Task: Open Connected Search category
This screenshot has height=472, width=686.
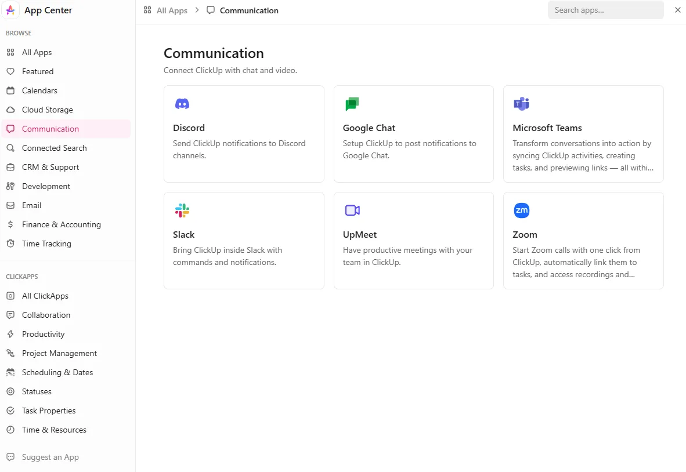Action: 66,148
